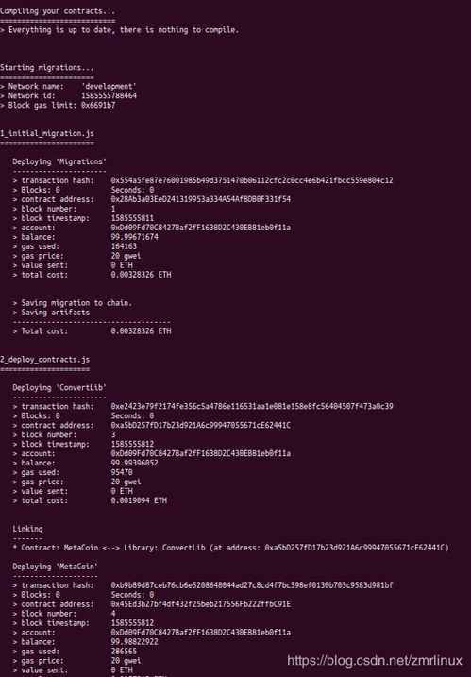Click the Saving migration to chain line
This screenshot has width=471, height=677.
(x=72, y=303)
